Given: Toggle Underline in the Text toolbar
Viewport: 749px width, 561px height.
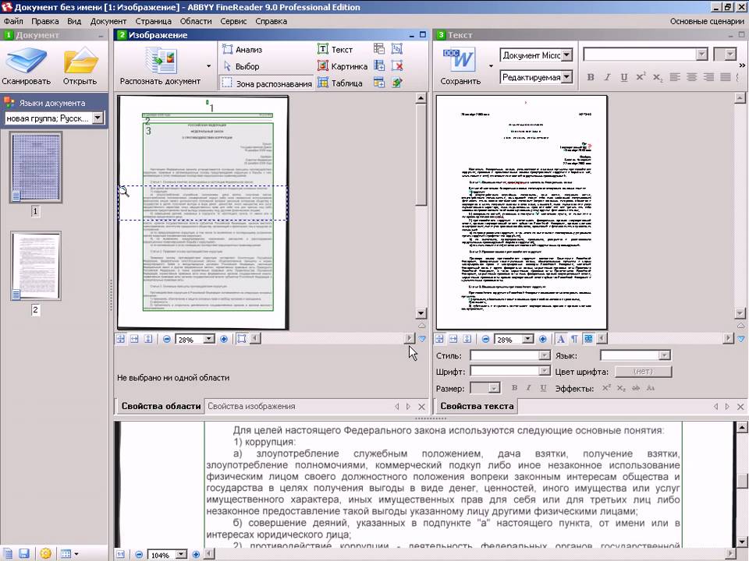Looking at the screenshot, I should tap(624, 77).
